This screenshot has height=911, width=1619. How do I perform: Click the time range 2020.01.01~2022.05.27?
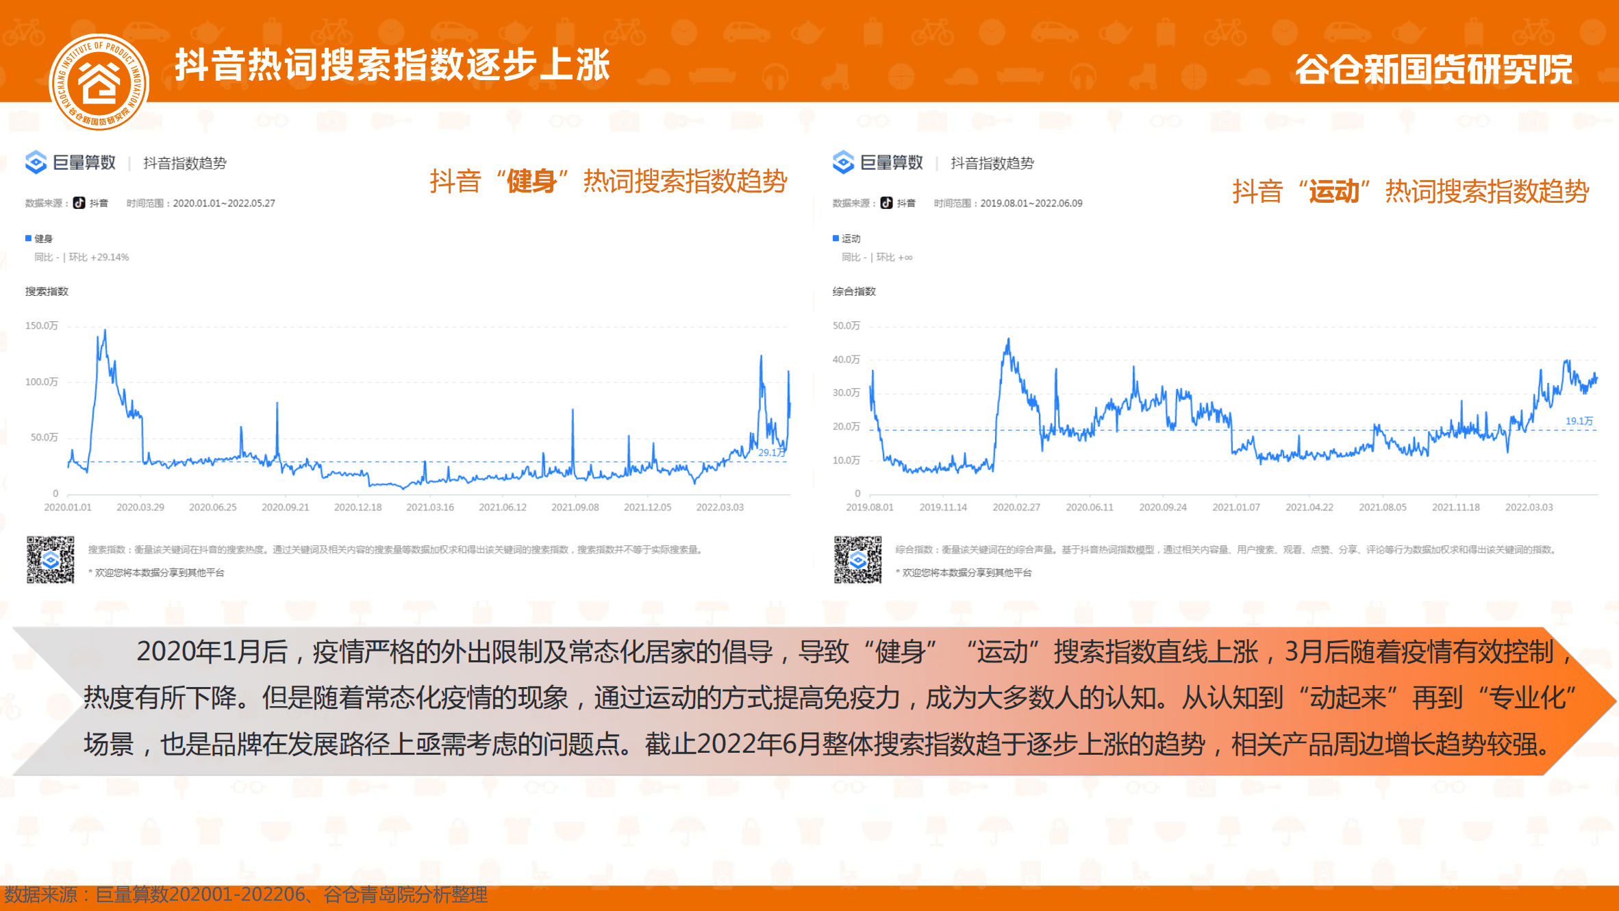[223, 203]
